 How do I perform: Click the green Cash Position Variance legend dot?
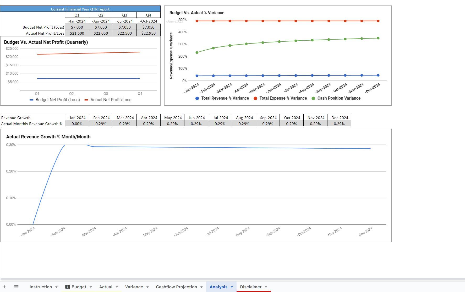coord(313,98)
